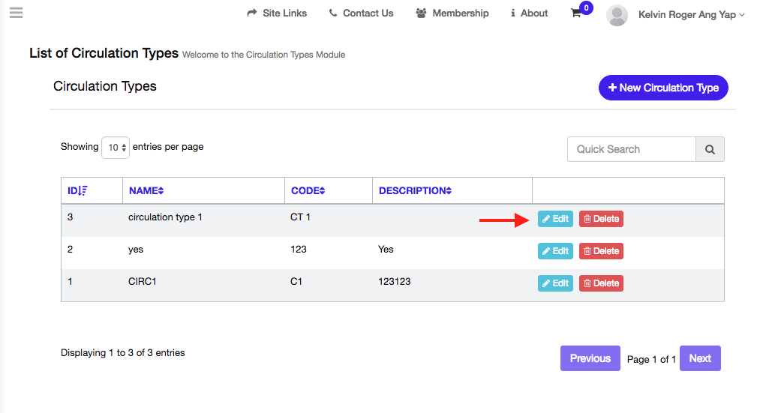Go to Membership menu
Image resolution: width=781 pixels, height=413 pixels.
452,13
